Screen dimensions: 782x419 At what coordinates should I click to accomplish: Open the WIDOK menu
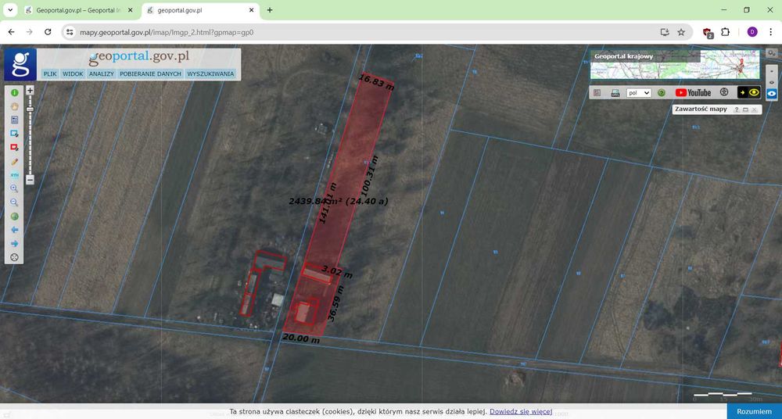73,73
